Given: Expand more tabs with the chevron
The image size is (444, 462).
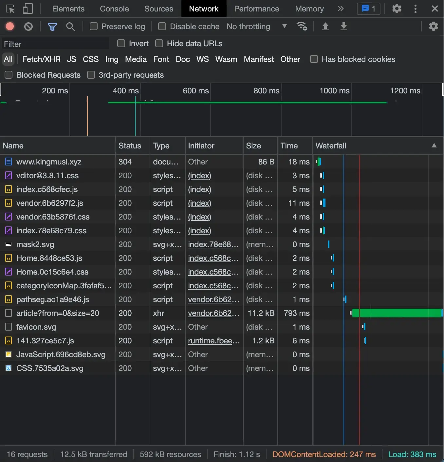Looking at the screenshot, I should point(341,9).
